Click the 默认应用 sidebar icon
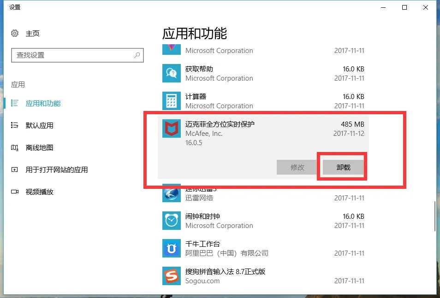 (x=14, y=125)
